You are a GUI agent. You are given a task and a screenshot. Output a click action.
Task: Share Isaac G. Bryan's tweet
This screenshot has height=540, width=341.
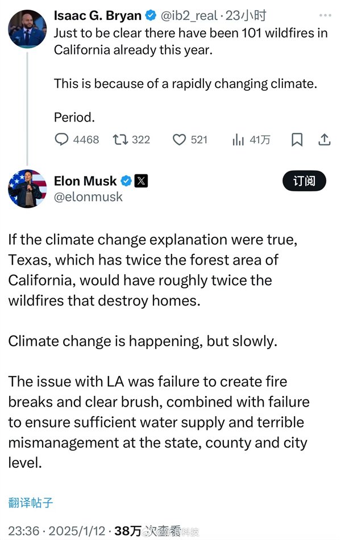coord(324,139)
